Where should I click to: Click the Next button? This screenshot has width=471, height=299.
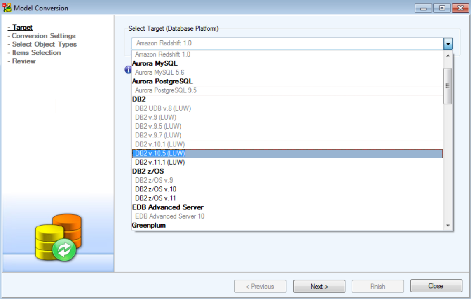click(x=319, y=286)
